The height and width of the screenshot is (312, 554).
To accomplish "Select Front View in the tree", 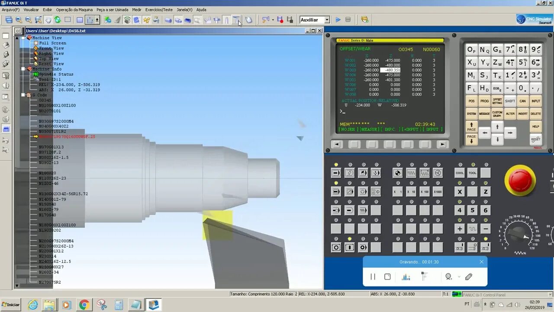I will pyautogui.click(x=51, y=48).
